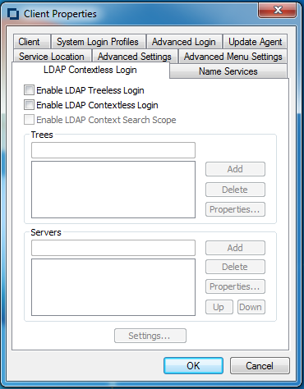Go to the Update Agent tab

tap(255, 42)
